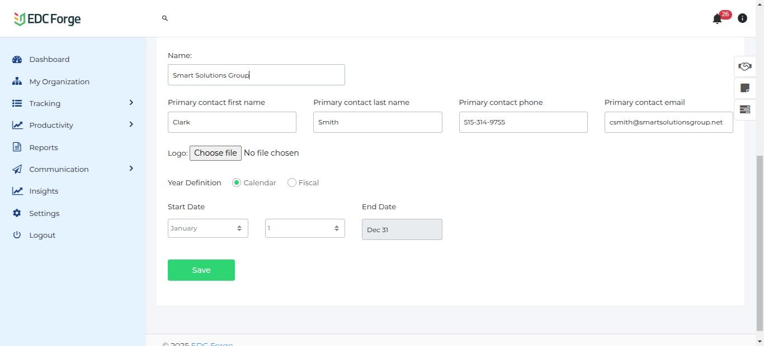Click Choose file for the logo
The height and width of the screenshot is (346, 764).
click(x=215, y=153)
